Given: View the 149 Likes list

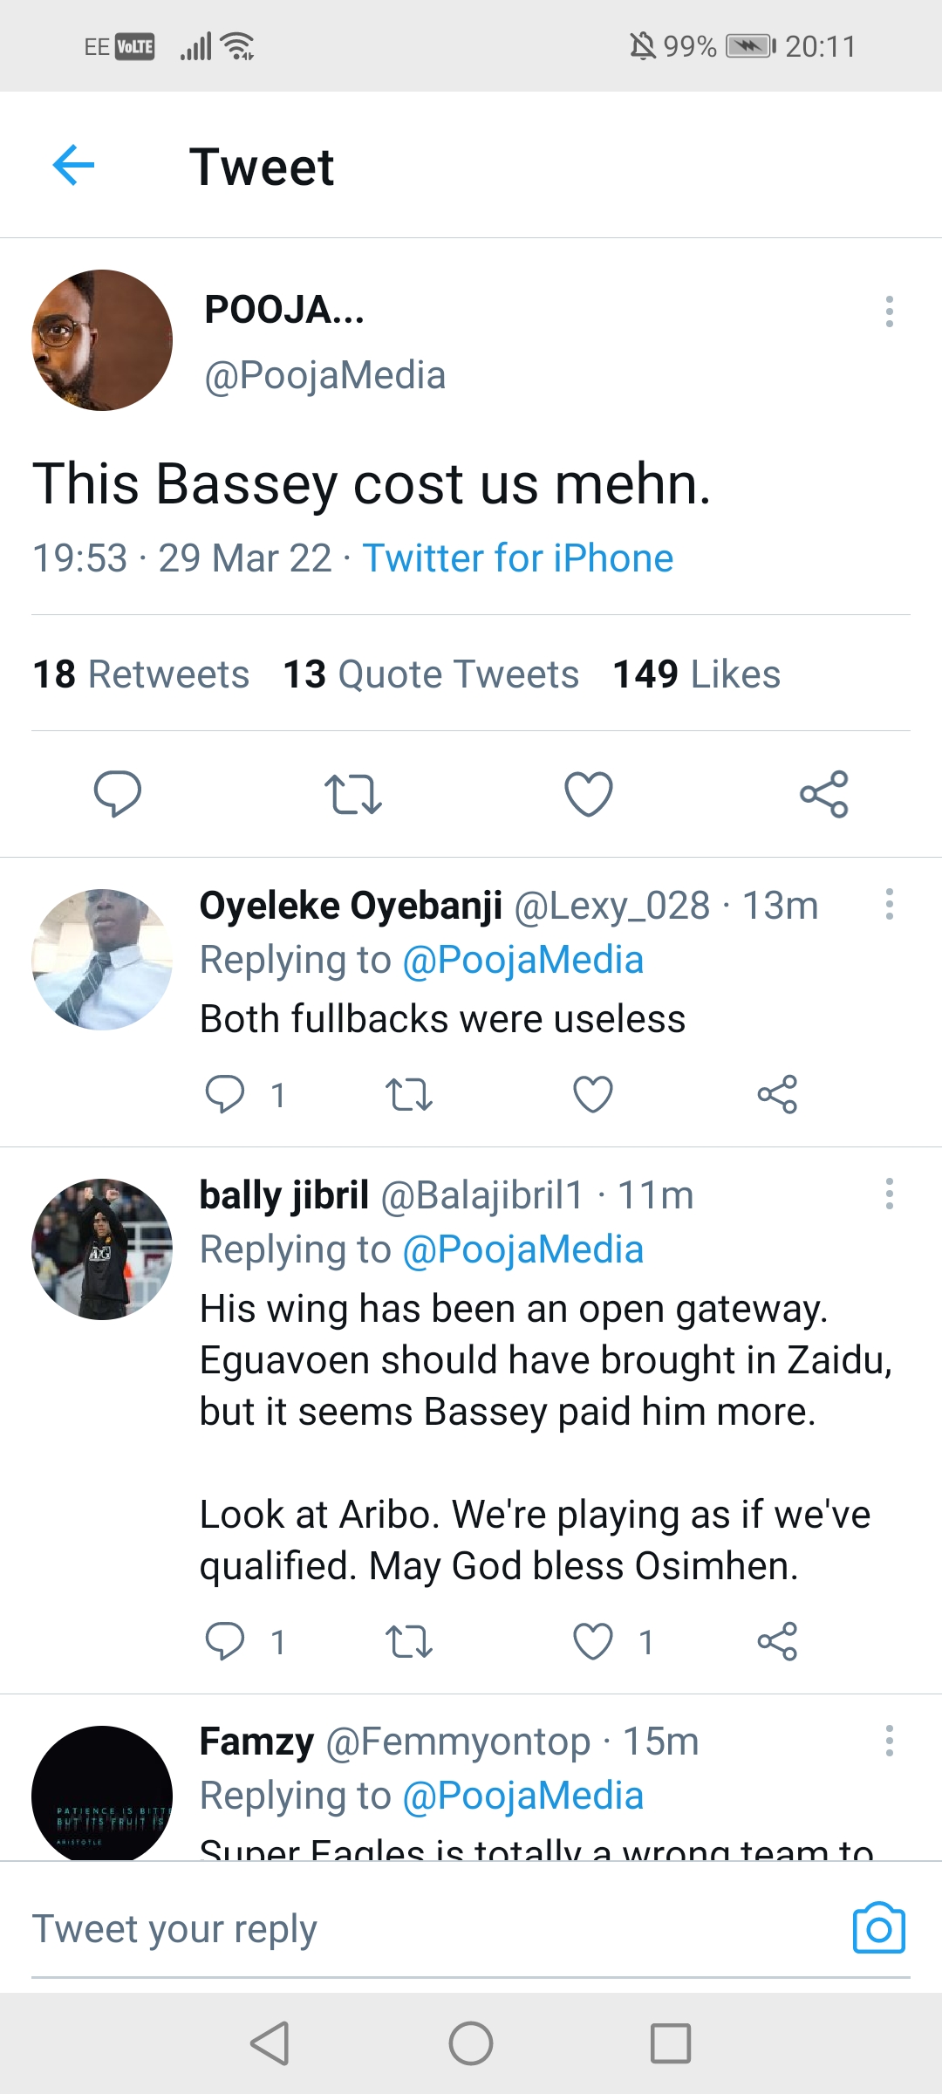Looking at the screenshot, I should click(696, 674).
